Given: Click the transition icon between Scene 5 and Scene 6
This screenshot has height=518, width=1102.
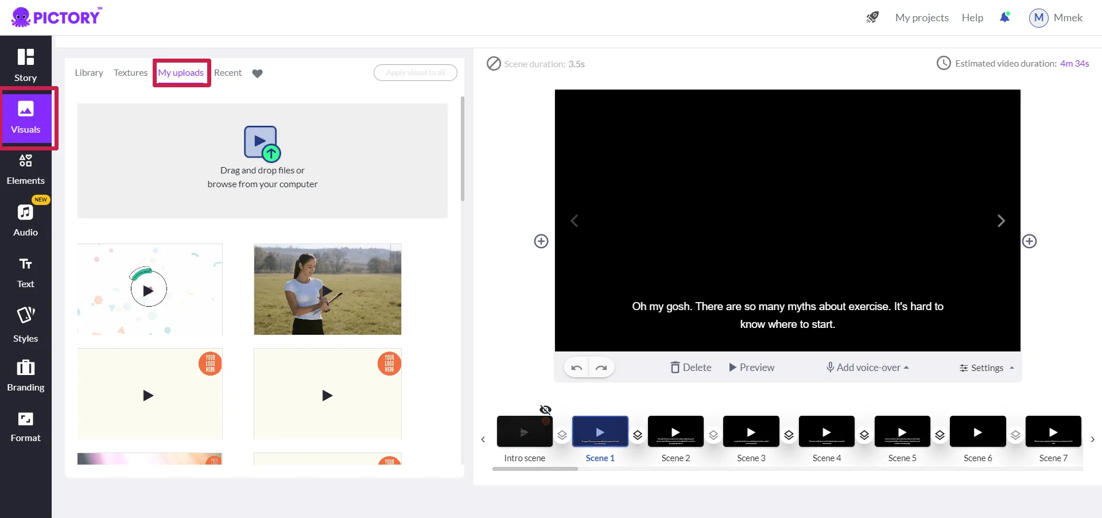Looking at the screenshot, I should [x=940, y=435].
